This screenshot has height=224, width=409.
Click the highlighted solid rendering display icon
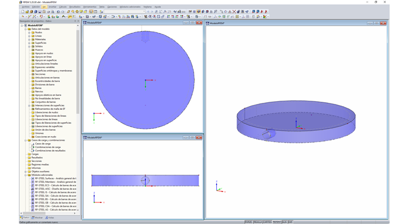(199, 11)
